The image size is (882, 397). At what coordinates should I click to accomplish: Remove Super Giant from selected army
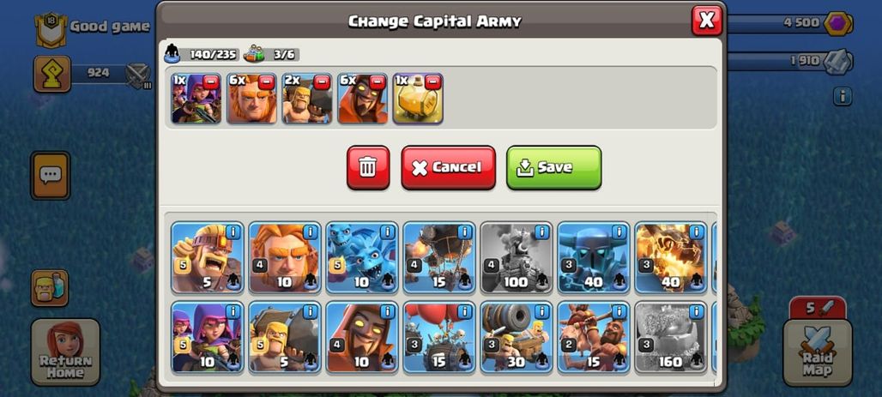266,82
